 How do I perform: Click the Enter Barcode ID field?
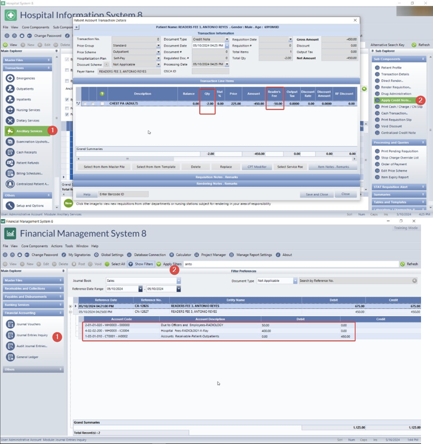[123, 194]
